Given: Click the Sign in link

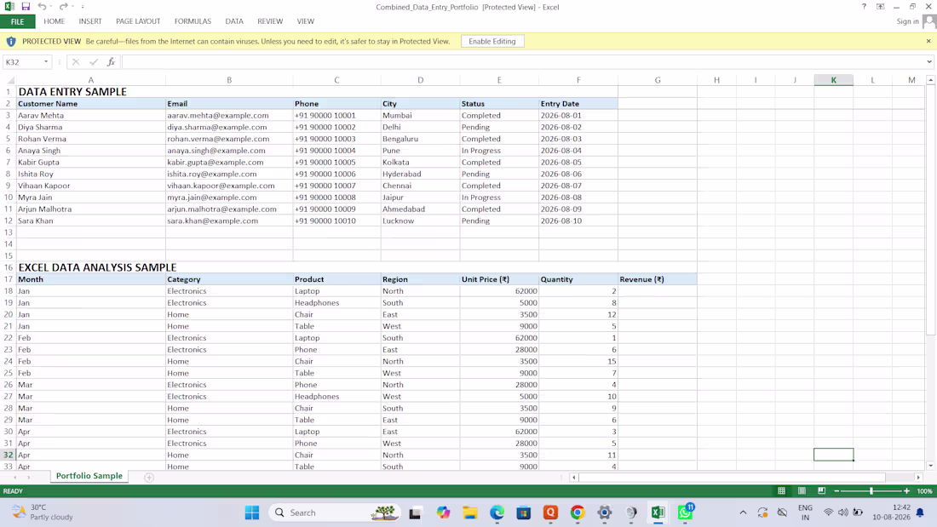Looking at the screenshot, I should (x=907, y=21).
